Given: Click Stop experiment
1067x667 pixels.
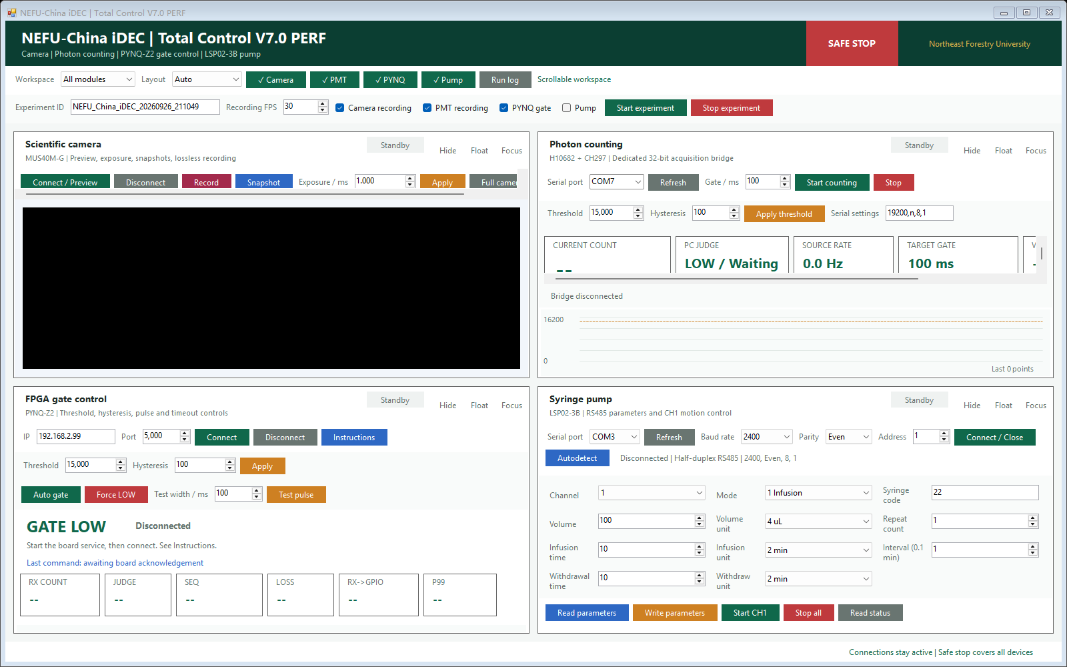Looking at the screenshot, I should point(732,108).
